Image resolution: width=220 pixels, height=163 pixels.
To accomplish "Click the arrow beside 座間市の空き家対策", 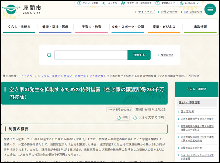I will point(179,148).
